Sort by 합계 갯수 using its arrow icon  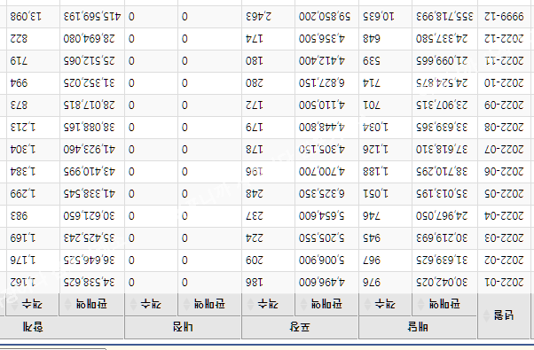click(x=15, y=304)
